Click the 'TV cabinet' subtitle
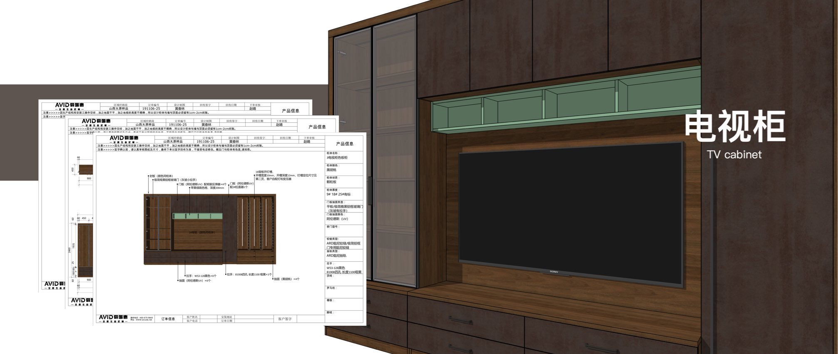 point(734,155)
